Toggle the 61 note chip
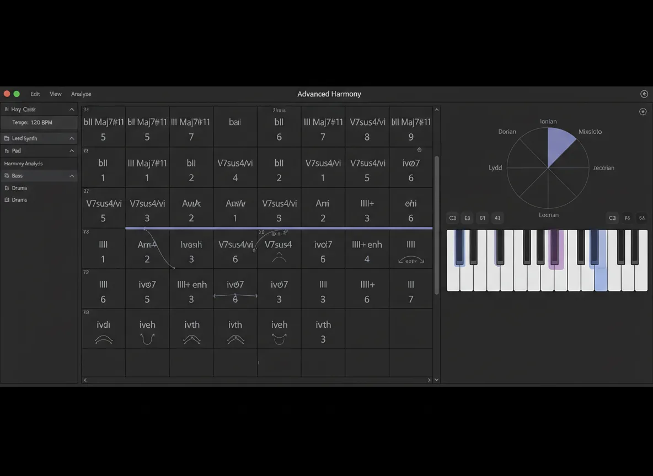Viewport: 653px width, 476px height. click(482, 218)
